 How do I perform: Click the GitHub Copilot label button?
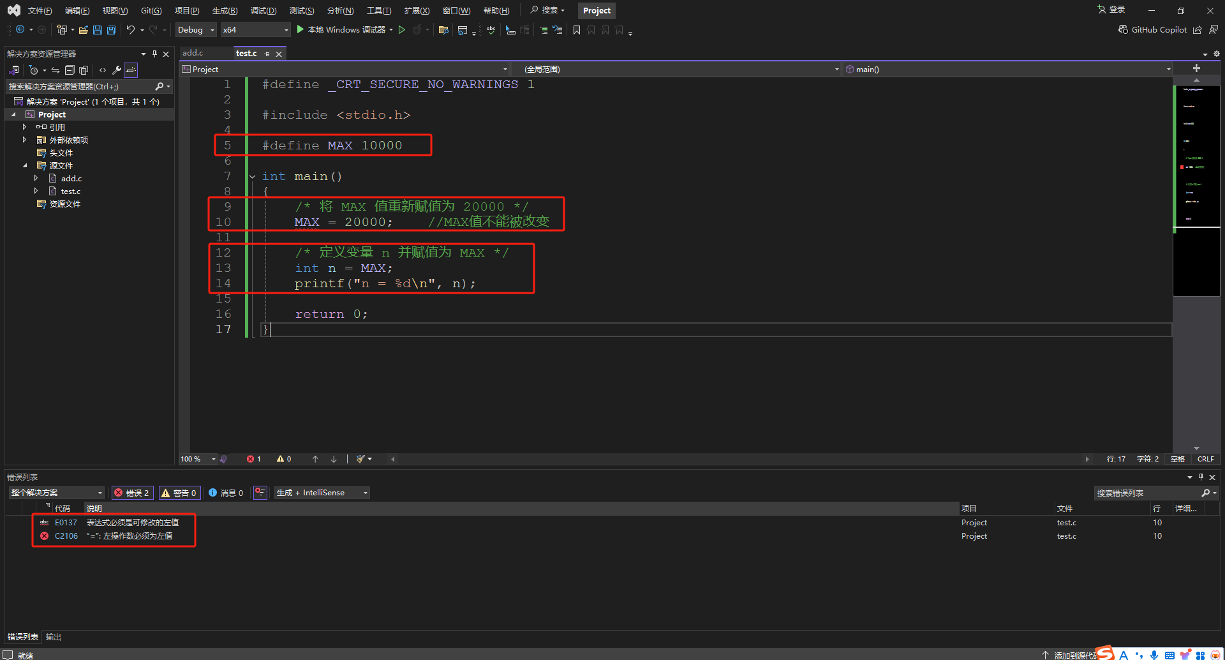tap(1159, 29)
